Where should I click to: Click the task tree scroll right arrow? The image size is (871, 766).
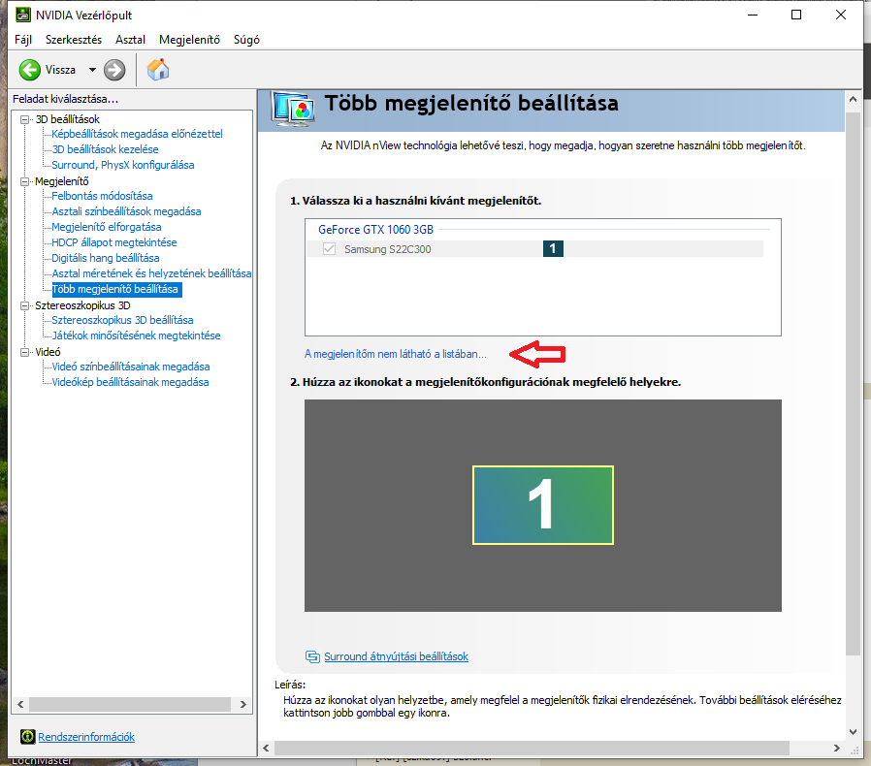(243, 704)
